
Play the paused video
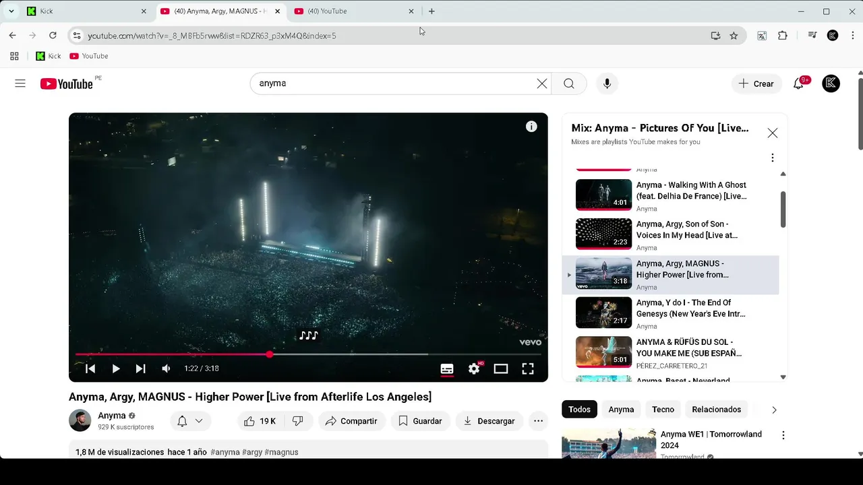point(116,368)
